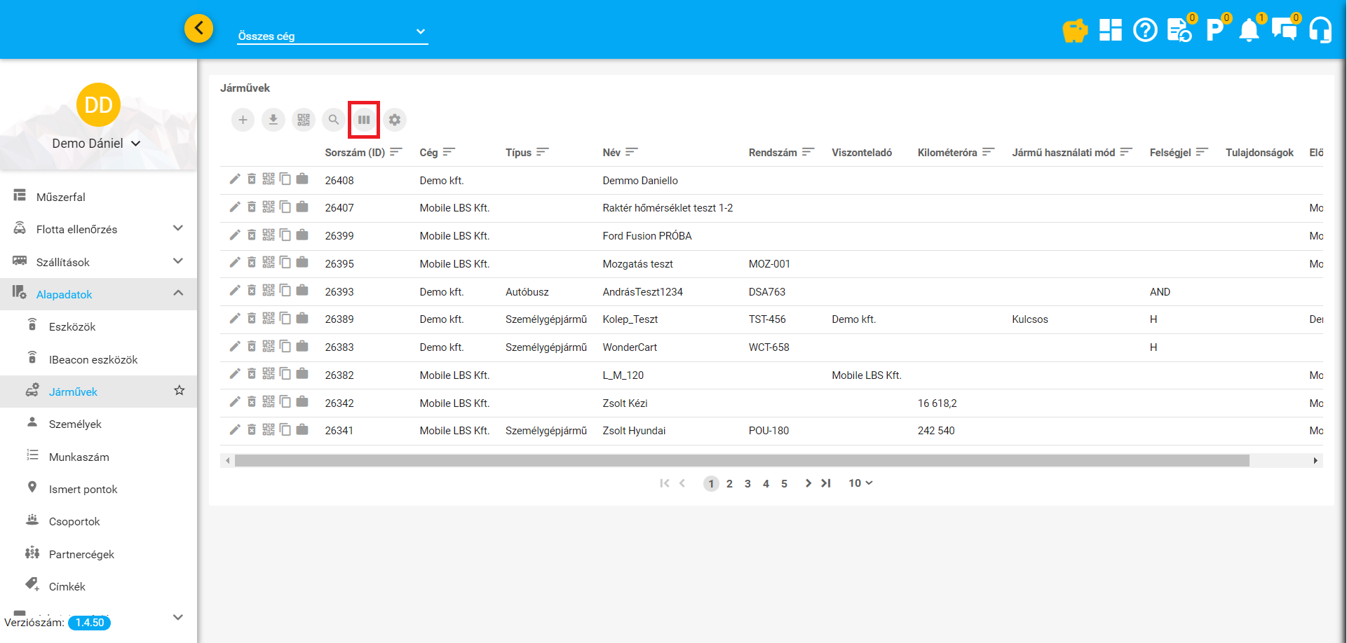Open the help question mark icon
Viewport: 1347px width, 643px height.
(x=1145, y=30)
